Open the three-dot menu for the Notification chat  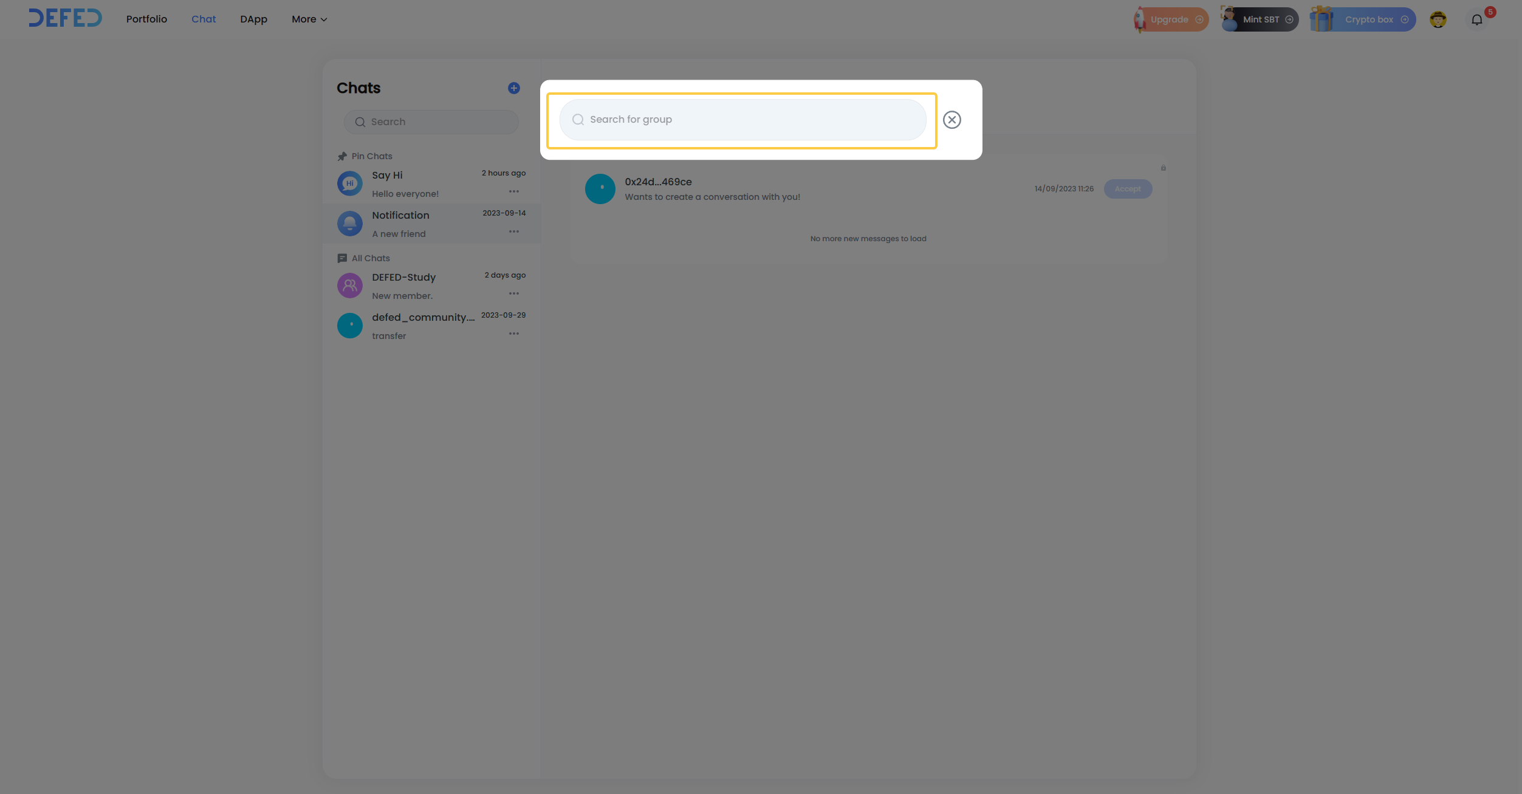513,231
